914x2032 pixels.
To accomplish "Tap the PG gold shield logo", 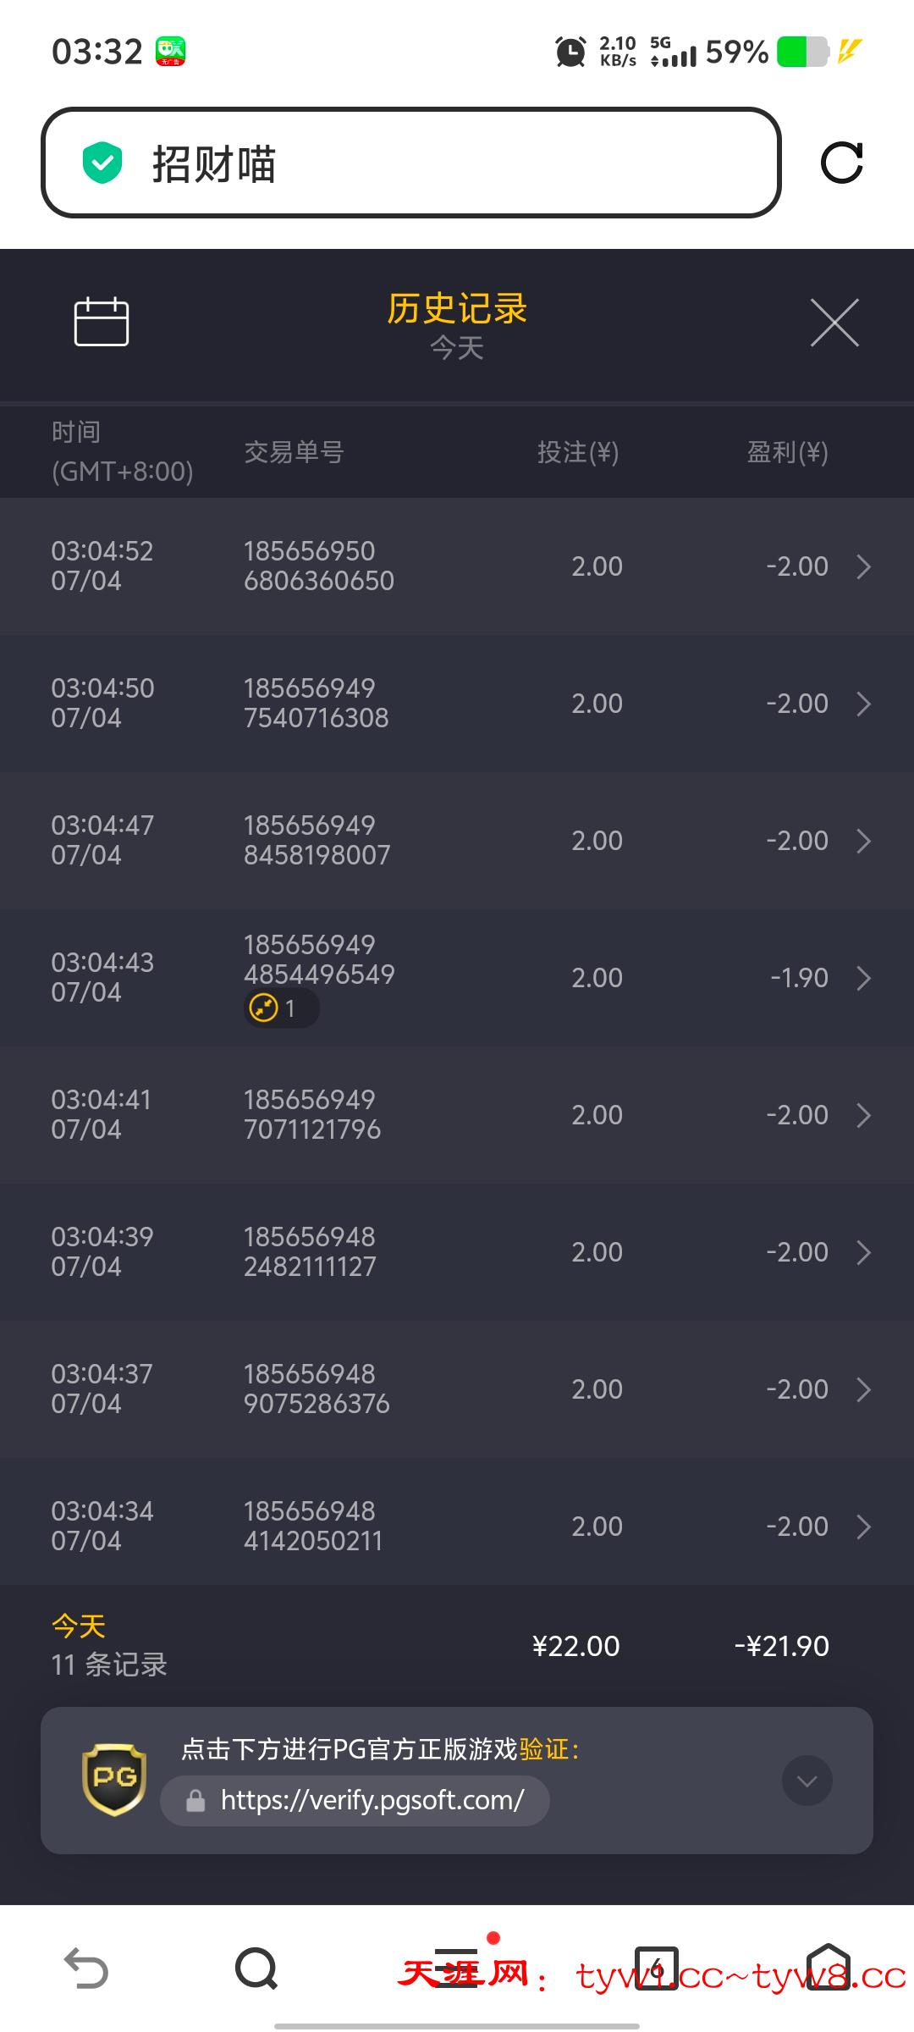I will pyautogui.click(x=114, y=1779).
